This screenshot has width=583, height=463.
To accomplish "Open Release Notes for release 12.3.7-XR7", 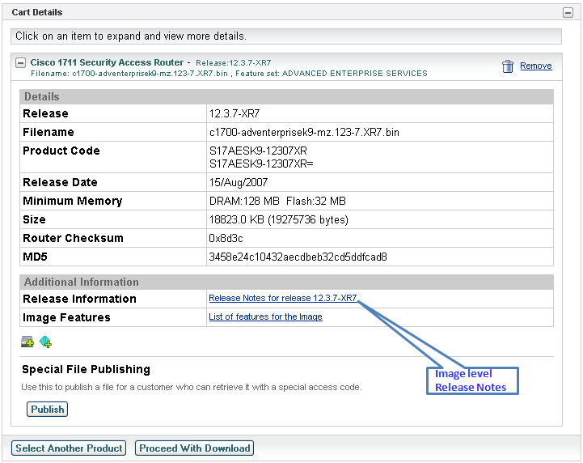I will point(282,298).
